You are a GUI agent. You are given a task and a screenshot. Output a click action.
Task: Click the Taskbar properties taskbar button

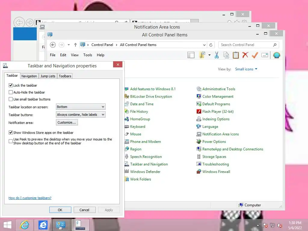[x=80, y=225]
